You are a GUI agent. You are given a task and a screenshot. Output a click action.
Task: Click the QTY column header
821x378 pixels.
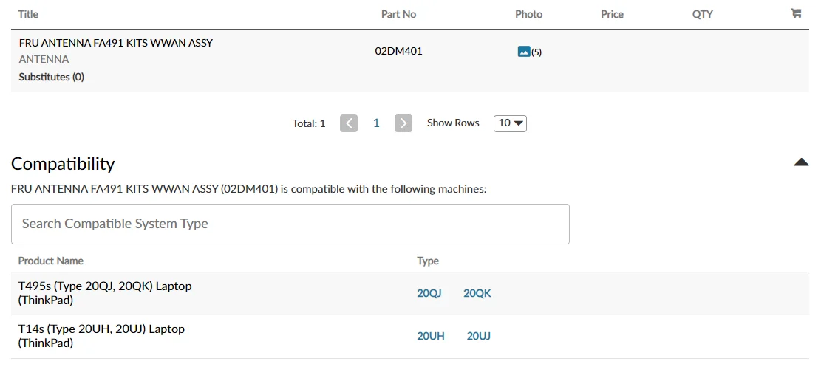click(x=702, y=14)
